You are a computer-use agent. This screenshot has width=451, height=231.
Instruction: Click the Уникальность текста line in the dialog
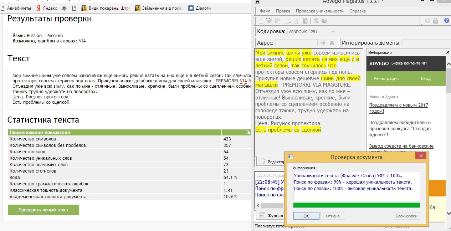click(x=348, y=176)
